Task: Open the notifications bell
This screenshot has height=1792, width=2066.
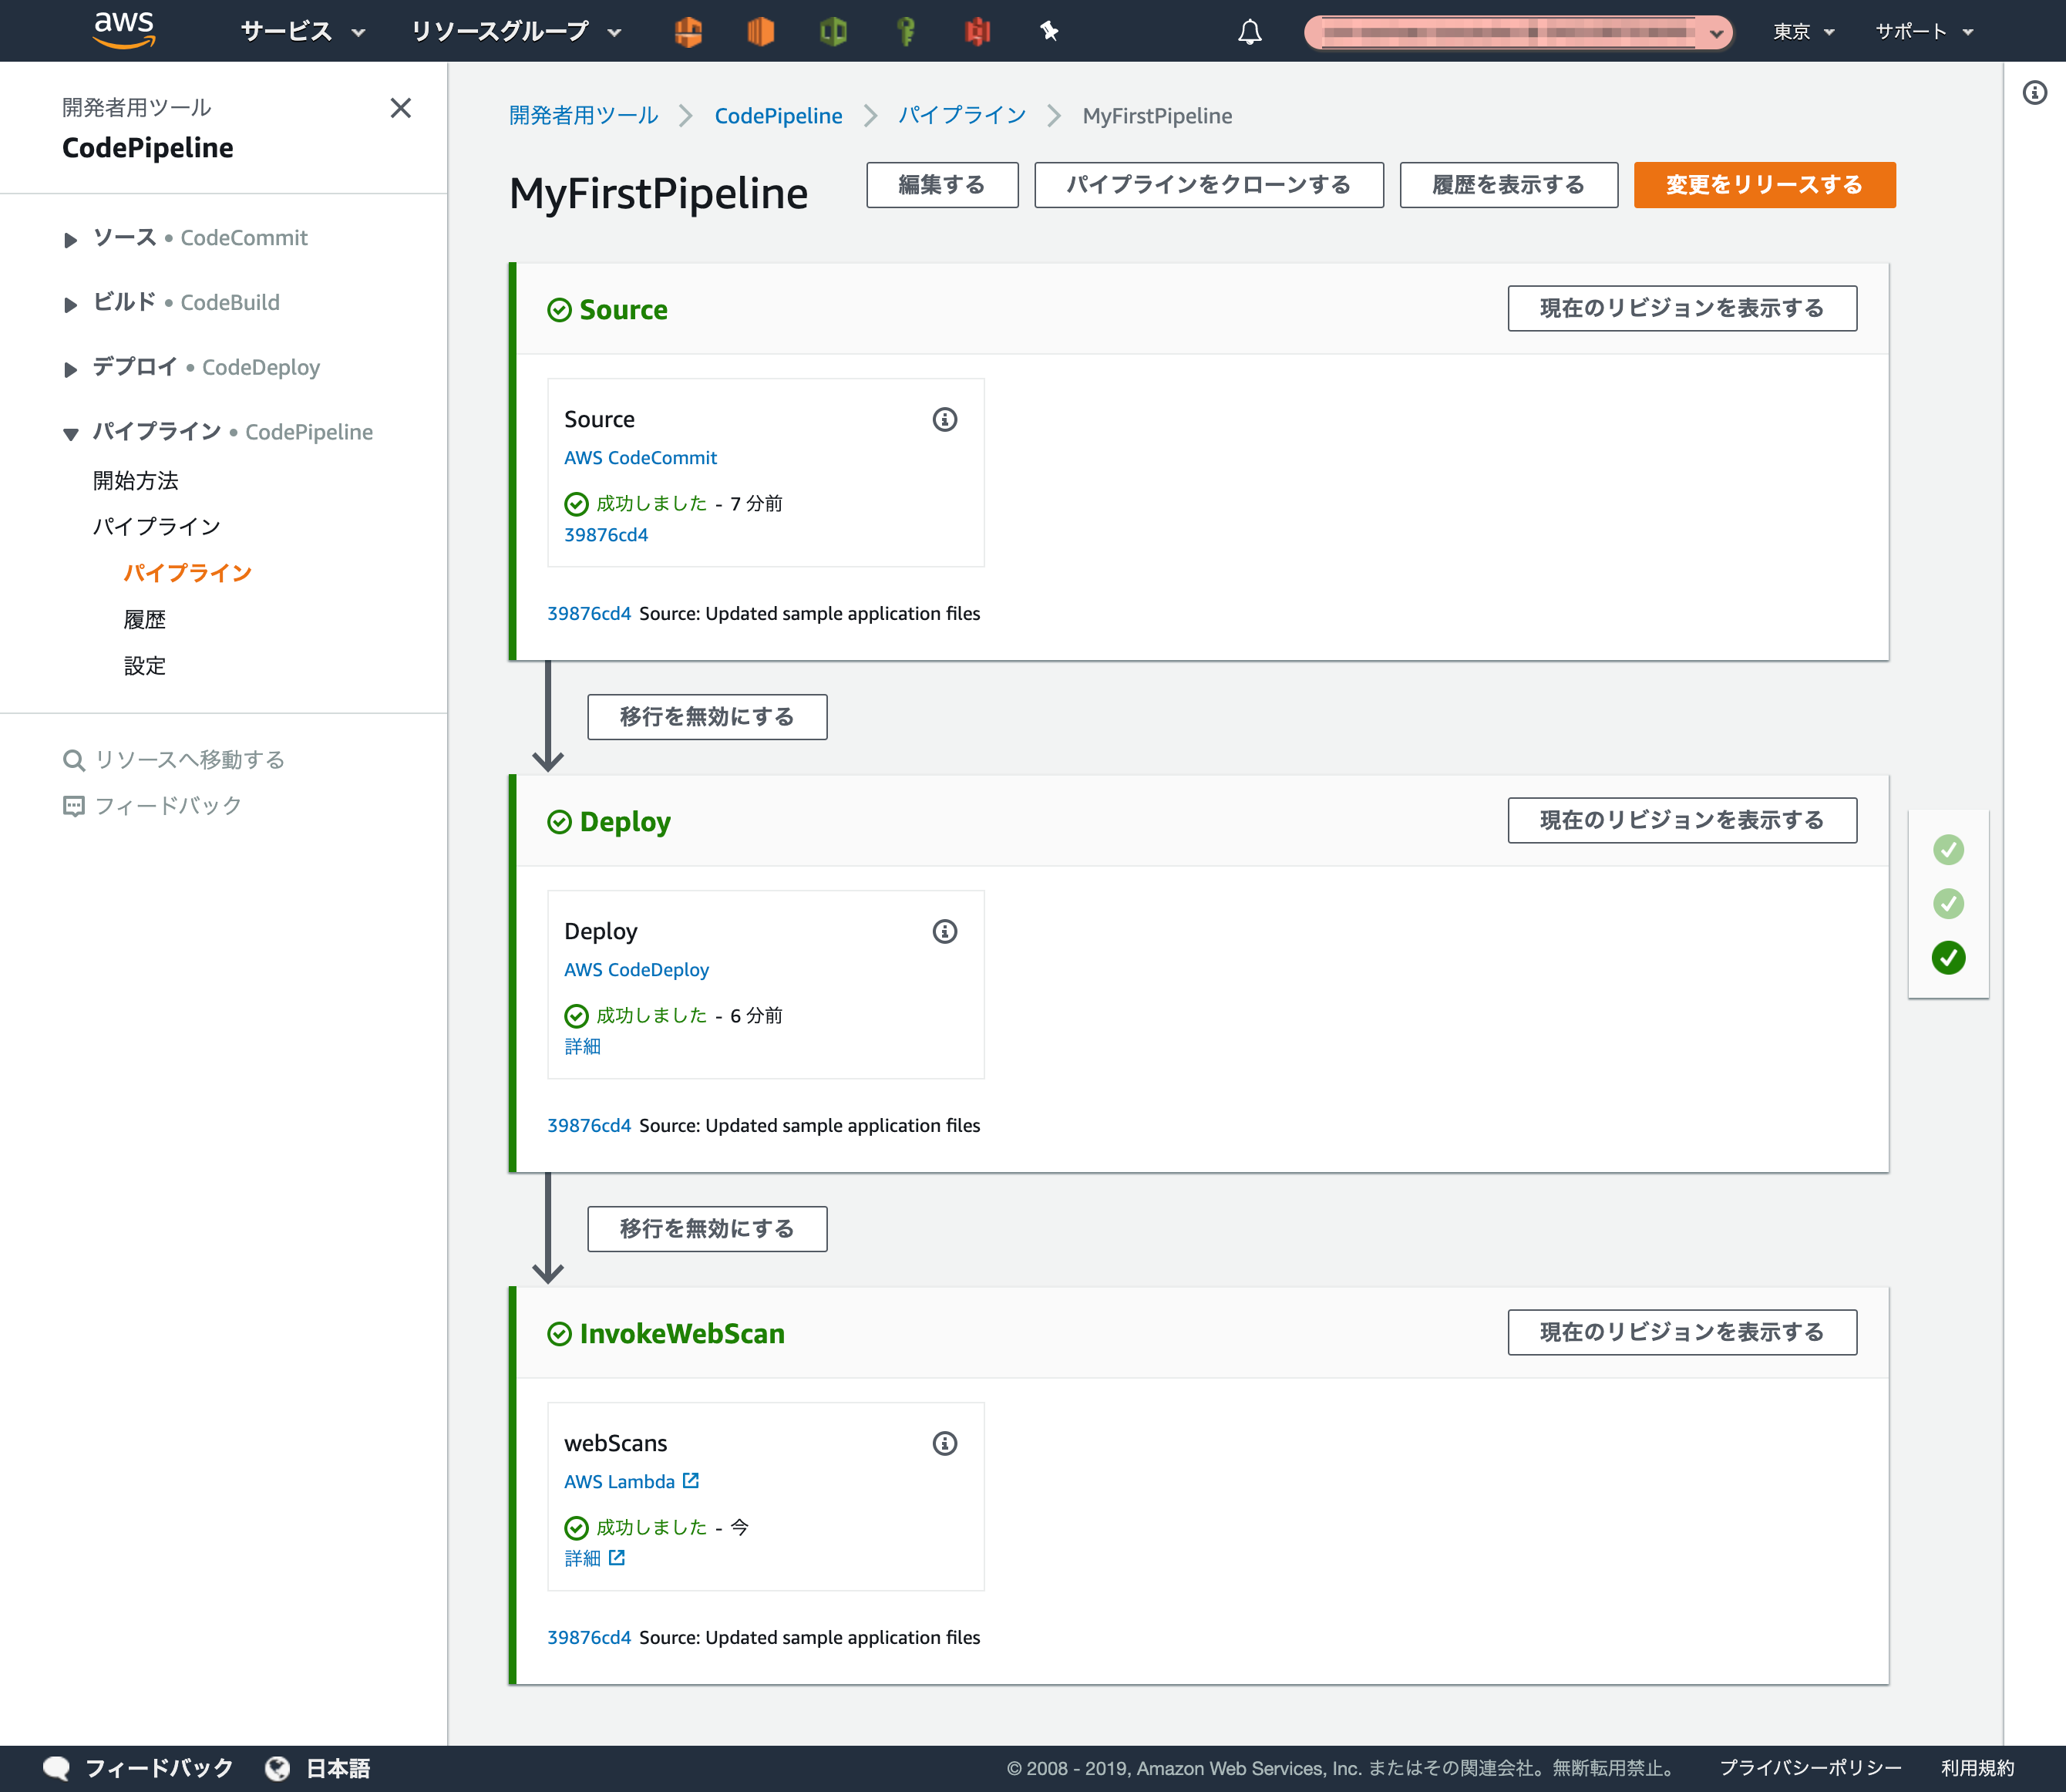Action: tap(1248, 31)
